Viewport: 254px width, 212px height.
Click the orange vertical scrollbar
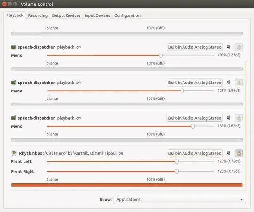246,126
